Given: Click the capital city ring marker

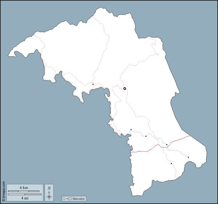Looking at the screenshot, I should 125,88.
